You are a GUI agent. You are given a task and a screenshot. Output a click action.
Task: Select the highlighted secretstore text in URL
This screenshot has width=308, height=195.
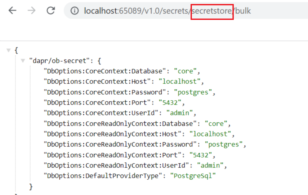(x=212, y=11)
